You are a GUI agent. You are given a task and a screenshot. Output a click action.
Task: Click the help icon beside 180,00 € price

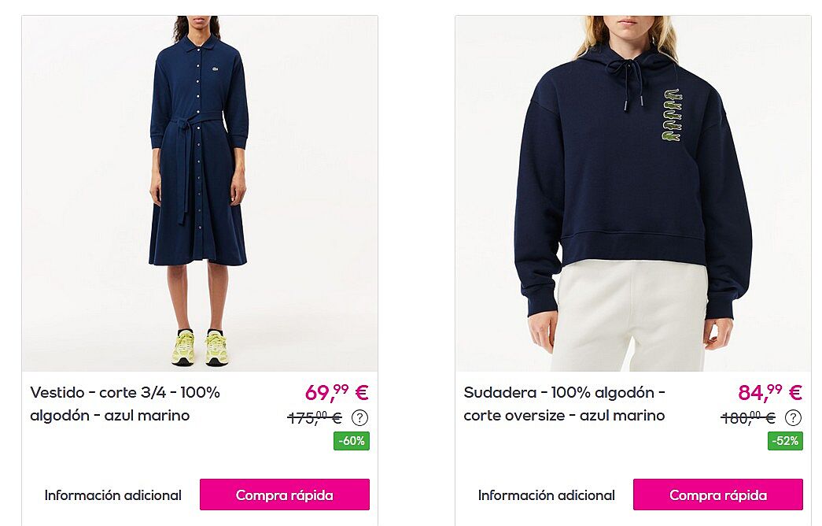coord(793,418)
